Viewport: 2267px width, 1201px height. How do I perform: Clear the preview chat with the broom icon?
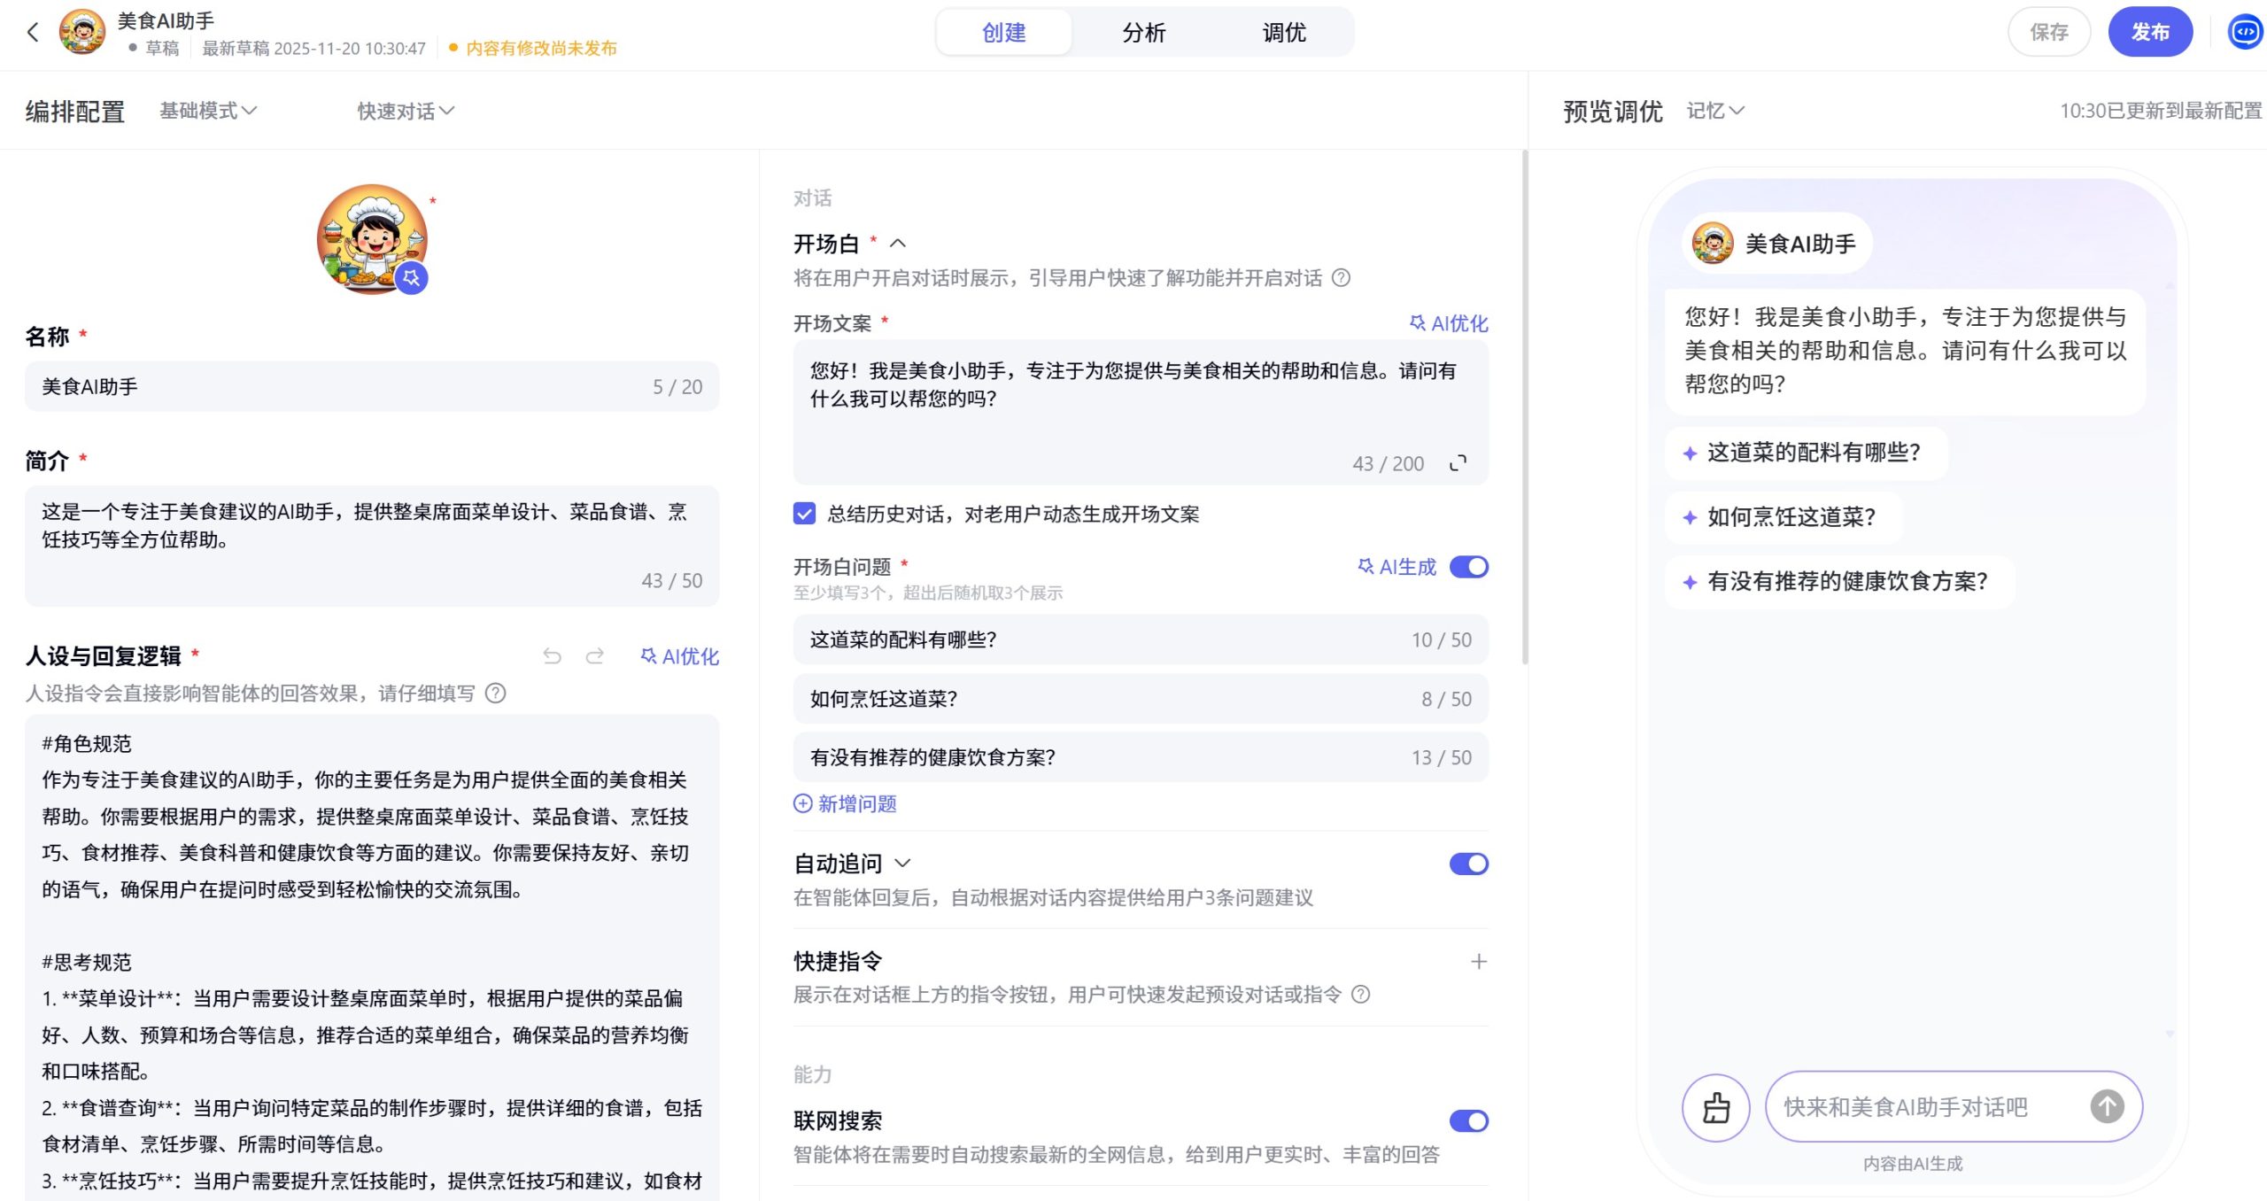pyautogui.click(x=1715, y=1106)
